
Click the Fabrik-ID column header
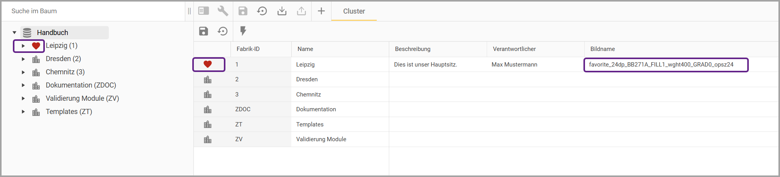click(248, 49)
